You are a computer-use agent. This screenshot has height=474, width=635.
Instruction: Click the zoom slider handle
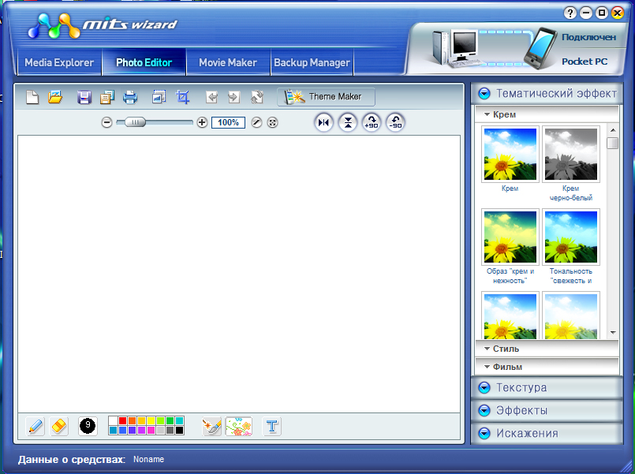135,121
